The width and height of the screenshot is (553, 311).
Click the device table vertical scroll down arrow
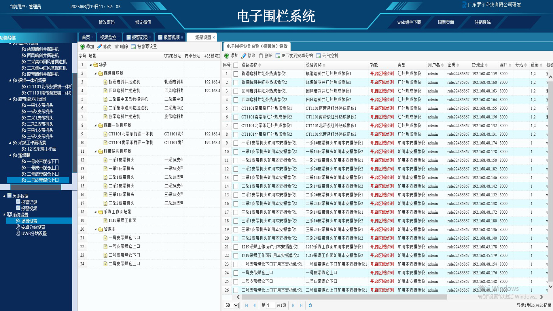550,287
